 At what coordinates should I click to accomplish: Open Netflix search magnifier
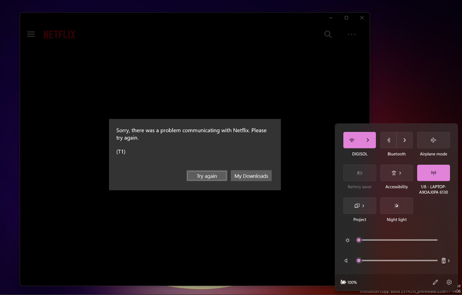coord(328,35)
